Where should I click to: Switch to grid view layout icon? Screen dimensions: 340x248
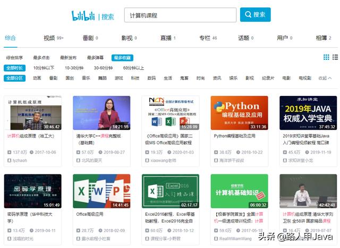pyautogui.click(x=326, y=57)
